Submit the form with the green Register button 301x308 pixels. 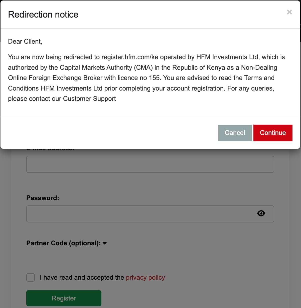pos(64,298)
